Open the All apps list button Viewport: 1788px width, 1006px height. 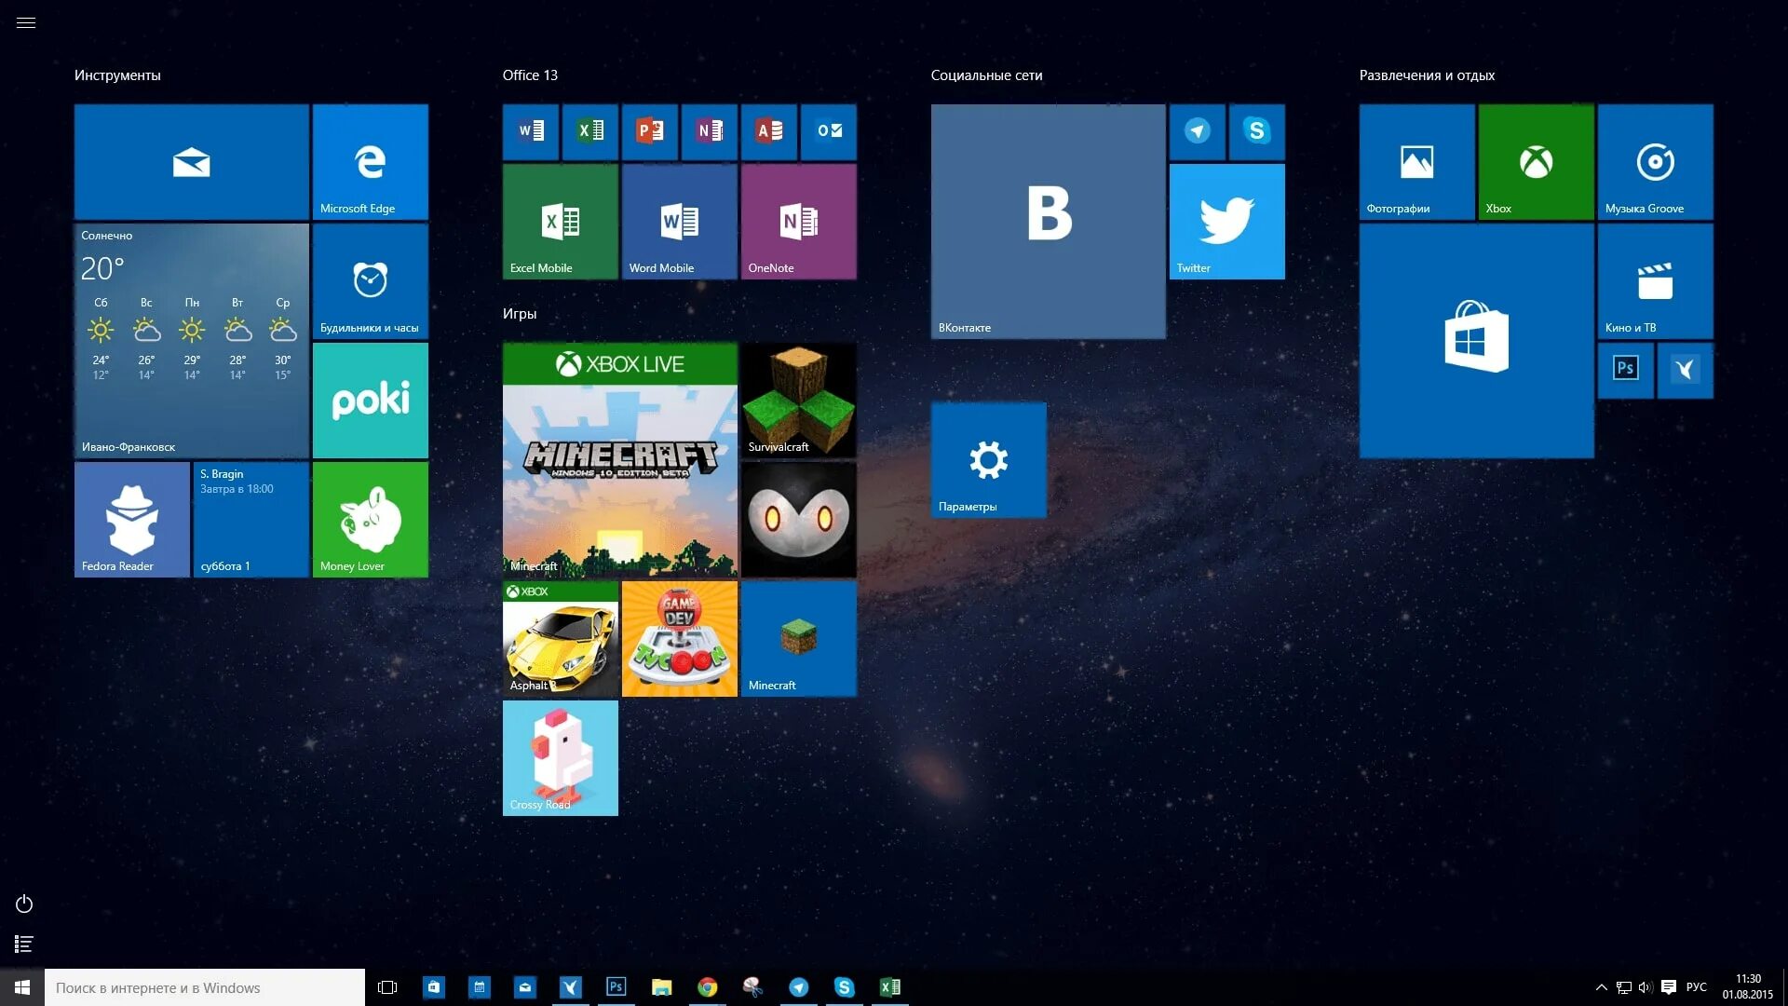point(24,945)
